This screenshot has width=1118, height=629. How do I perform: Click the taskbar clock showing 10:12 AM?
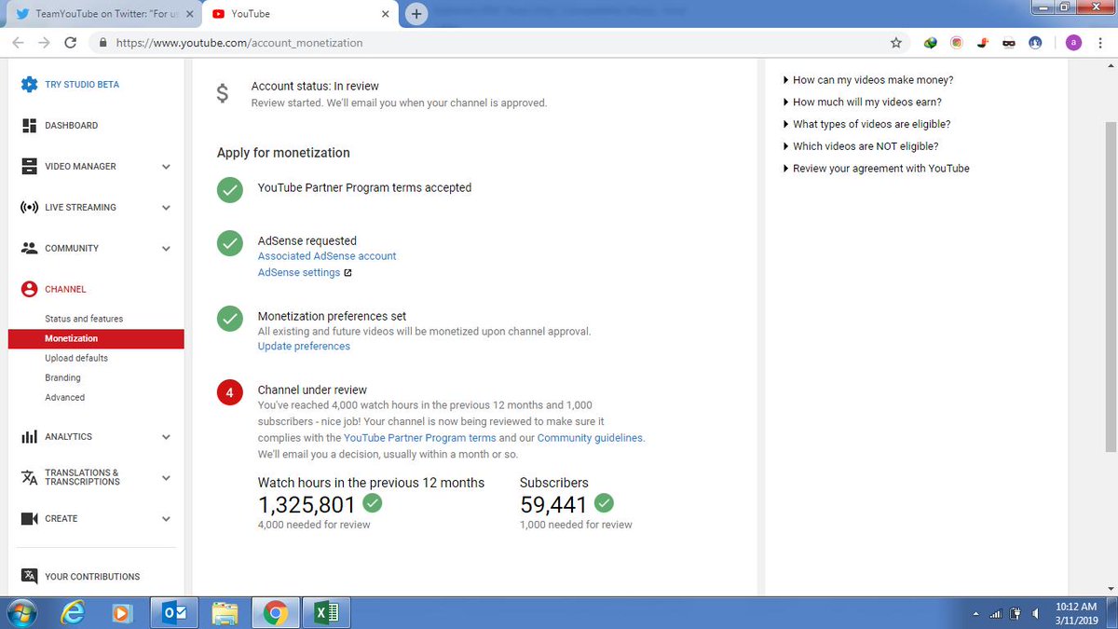[1078, 612]
